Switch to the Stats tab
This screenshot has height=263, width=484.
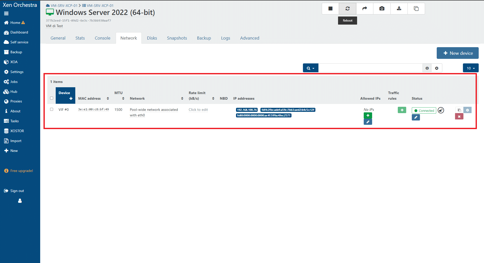click(80, 38)
